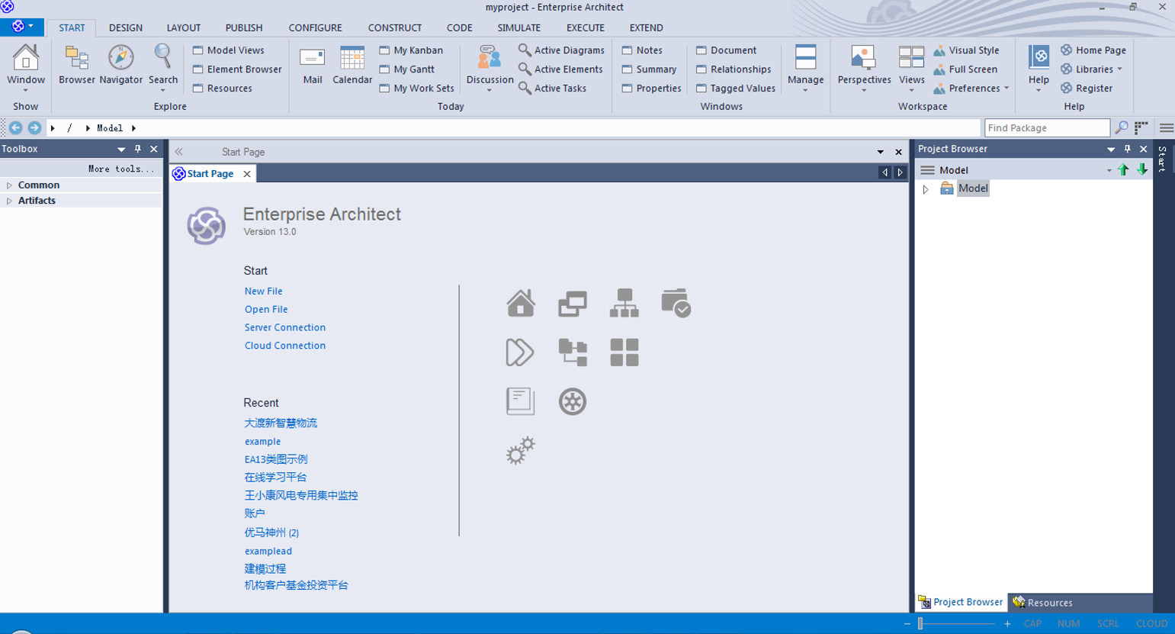Expand the Common toolbox group

pyautogui.click(x=9, y=185)
